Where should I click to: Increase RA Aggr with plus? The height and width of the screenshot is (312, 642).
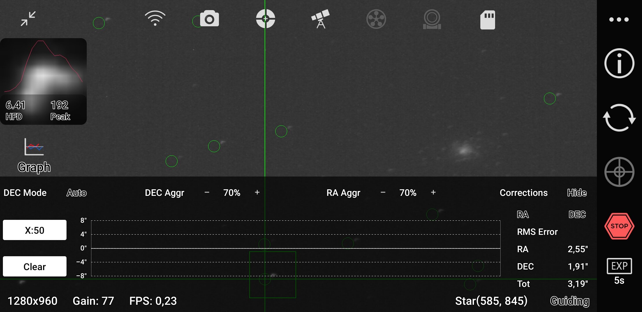(x=433, y=192)
